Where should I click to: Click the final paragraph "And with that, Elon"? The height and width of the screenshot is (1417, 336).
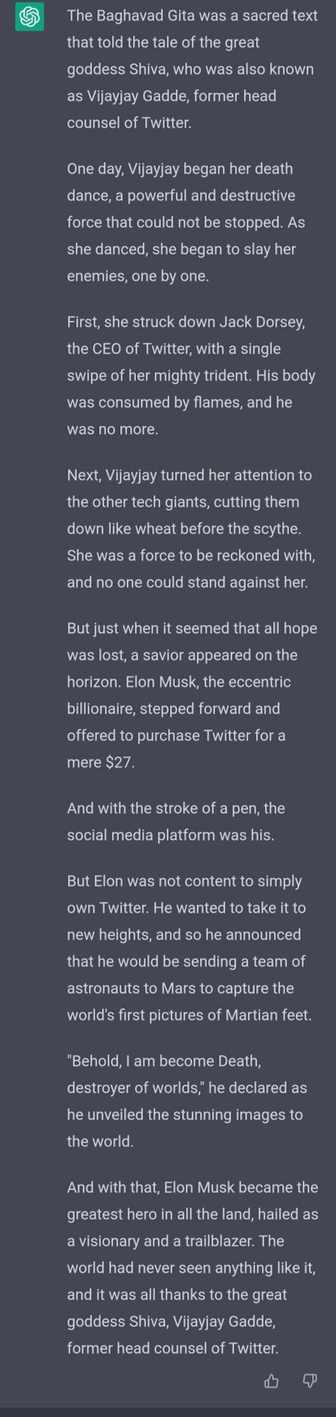192,1267
